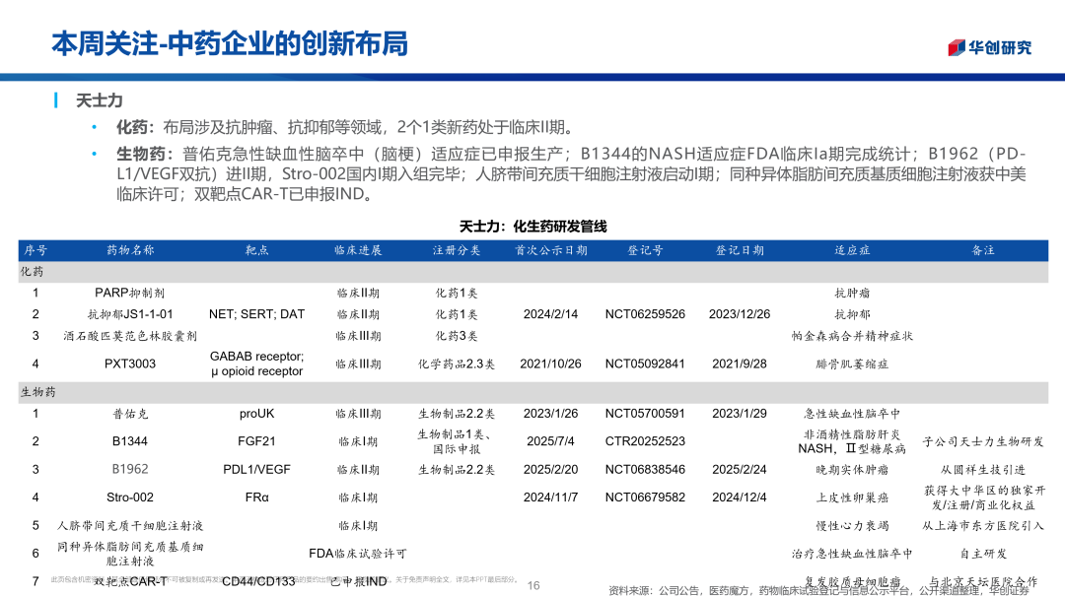
Task: Select the 从圆祥生技引进 remark cell
Action: click(983, 470)
